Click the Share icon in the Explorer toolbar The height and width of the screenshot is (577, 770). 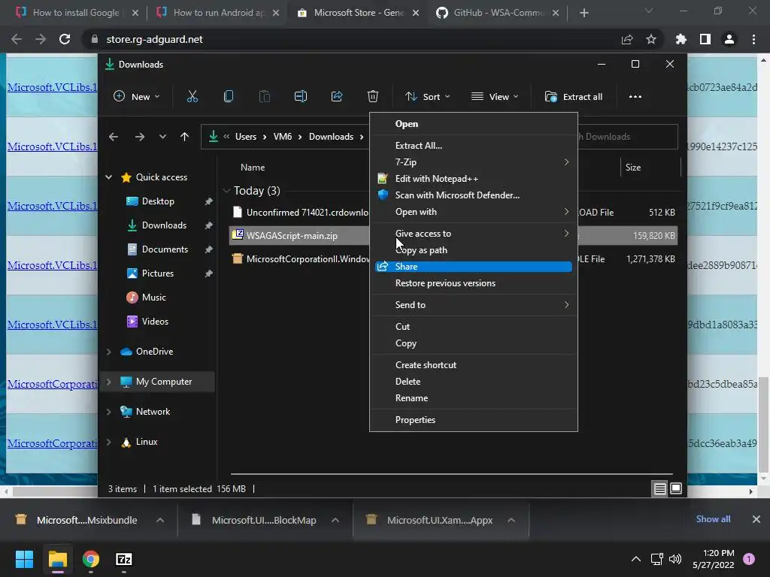337,97
